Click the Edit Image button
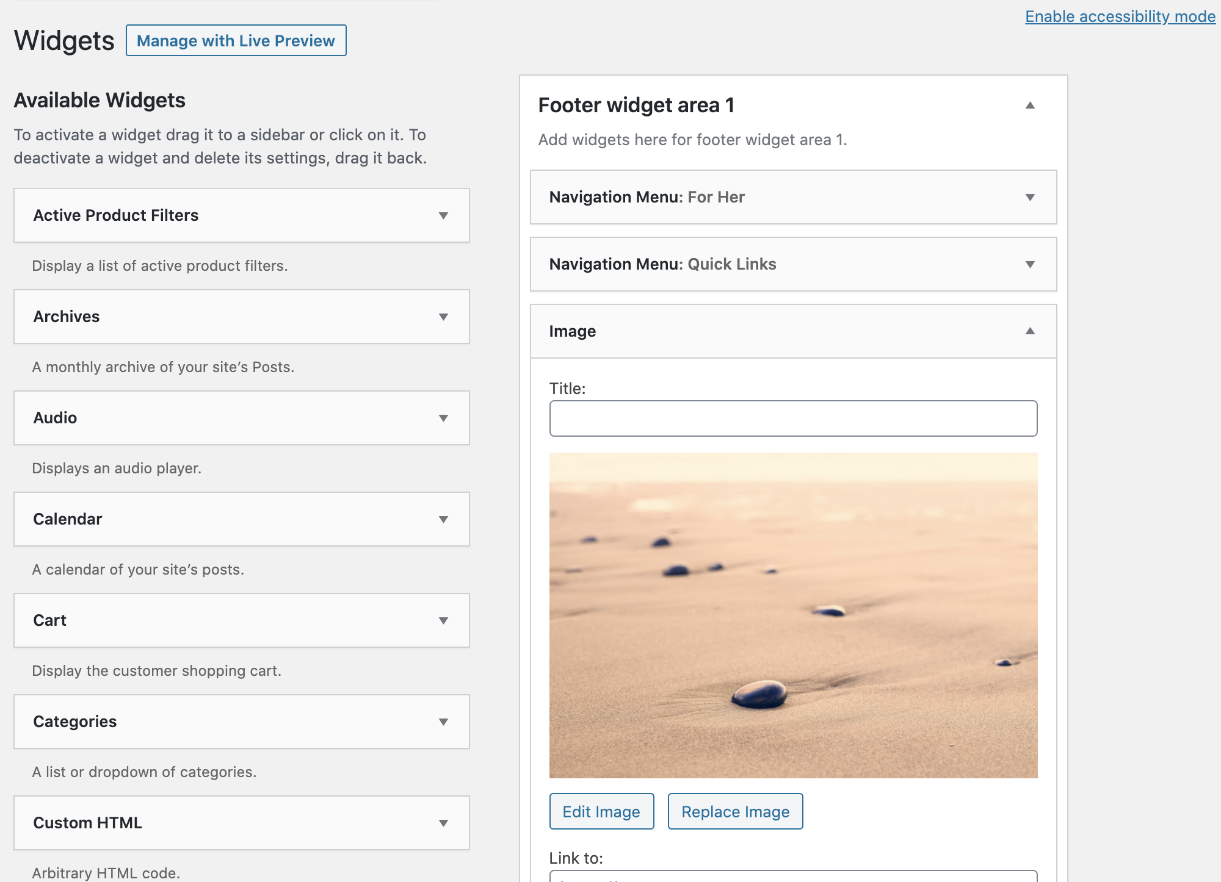The height and width of the screenshot is (882, 1221). coord(601,811)
